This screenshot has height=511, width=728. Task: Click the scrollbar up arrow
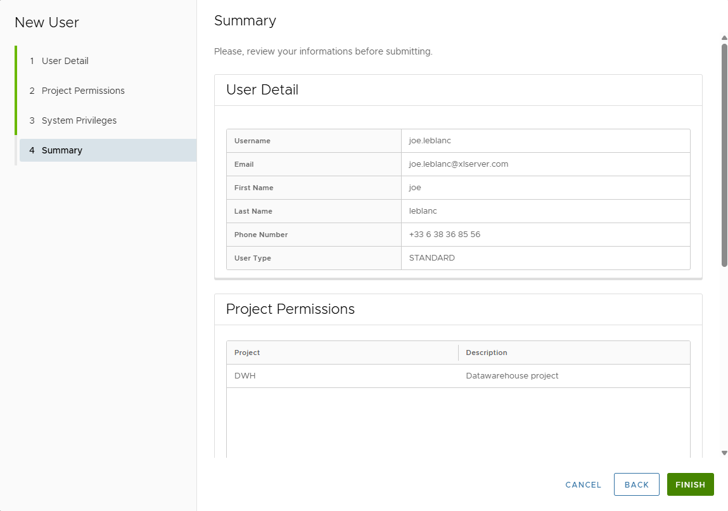pos(724,37)
